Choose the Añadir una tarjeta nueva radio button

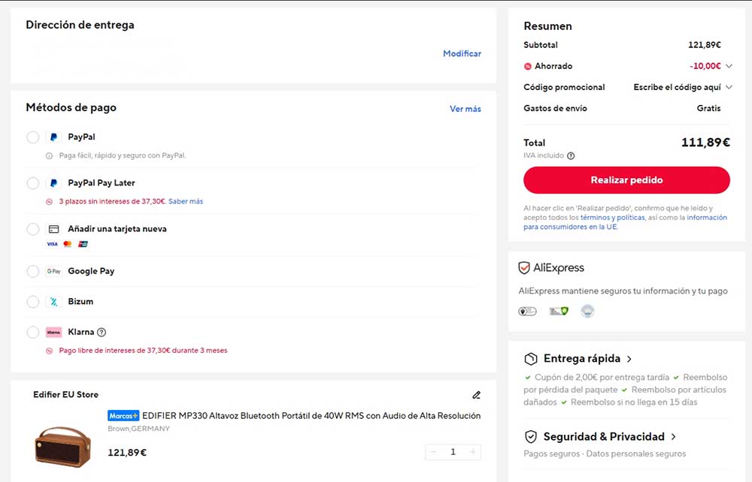click(32, 229)
